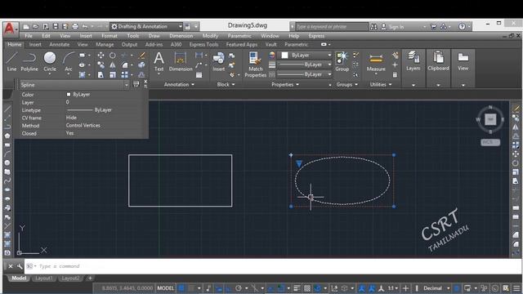Screen dimensions: 523x294
Task: Toggle MODEL space button in status bar
Action: (165, 288)
